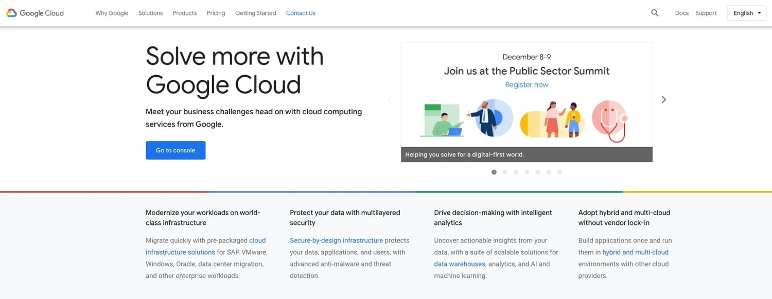Screen dimensions: 772x299
Task: Expand the Products navigation menu
Action: coord(185,13)
